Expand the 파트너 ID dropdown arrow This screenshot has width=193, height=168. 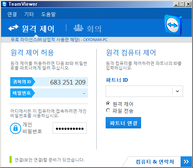click(177, 91)
